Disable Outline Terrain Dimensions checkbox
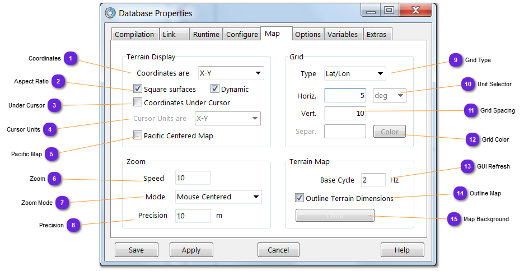This screenshot has height=271, width=524. (300, 198)
